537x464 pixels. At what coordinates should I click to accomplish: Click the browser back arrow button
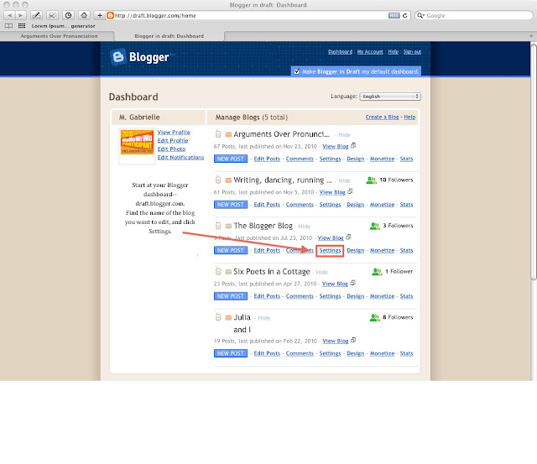pyautogui.click(x=9, y=15)
